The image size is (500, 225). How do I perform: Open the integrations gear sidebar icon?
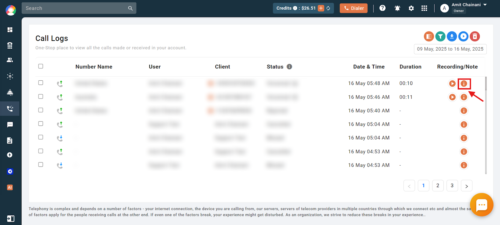pos(10,76)
